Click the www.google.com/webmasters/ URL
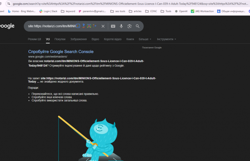This screenshot has width=250, height=161. click(48, 57)
